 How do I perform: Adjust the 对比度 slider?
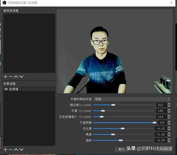coord(123,129)
